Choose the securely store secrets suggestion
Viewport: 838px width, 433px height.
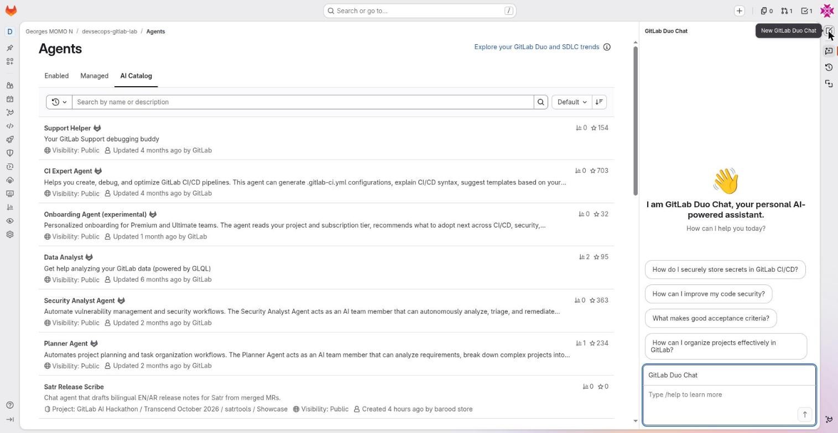click(725, 270)
